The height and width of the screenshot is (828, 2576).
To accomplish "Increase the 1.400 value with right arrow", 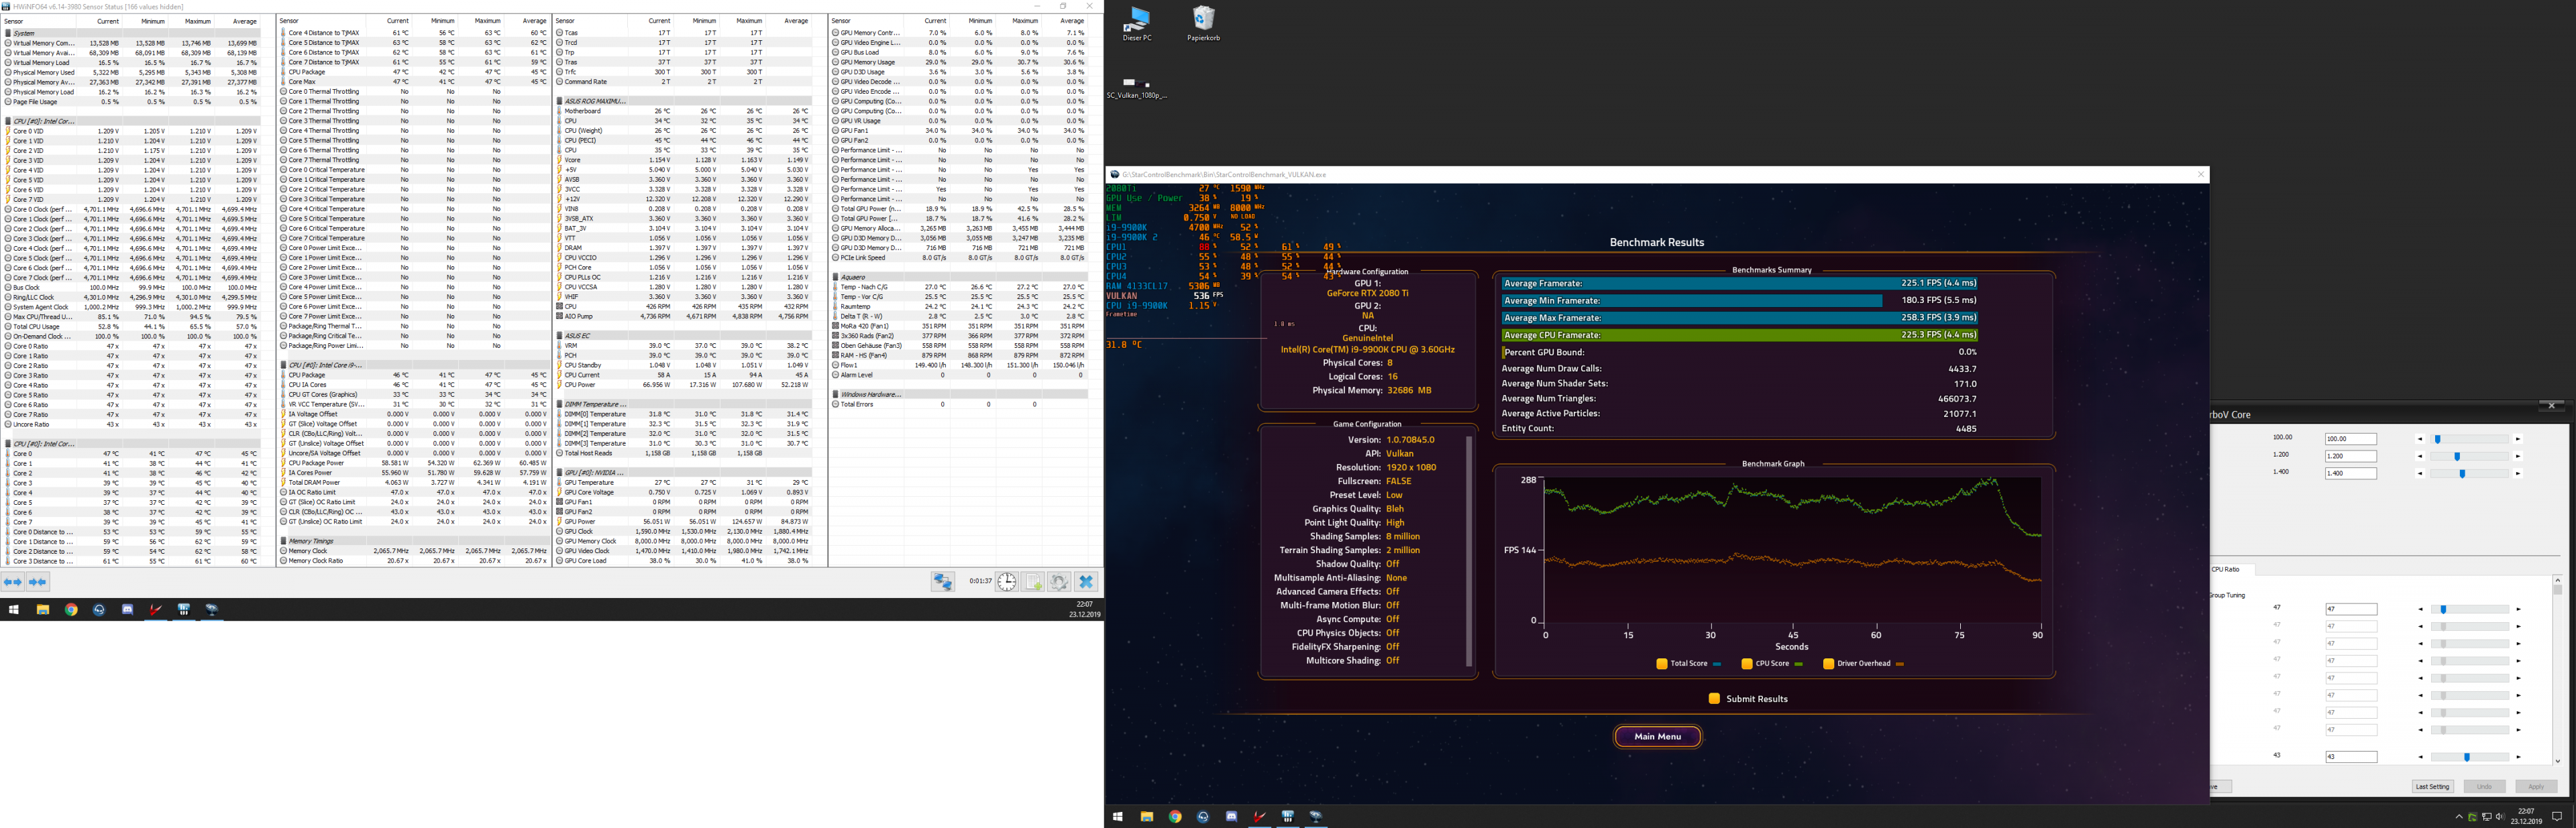I will click(2518, 473).
